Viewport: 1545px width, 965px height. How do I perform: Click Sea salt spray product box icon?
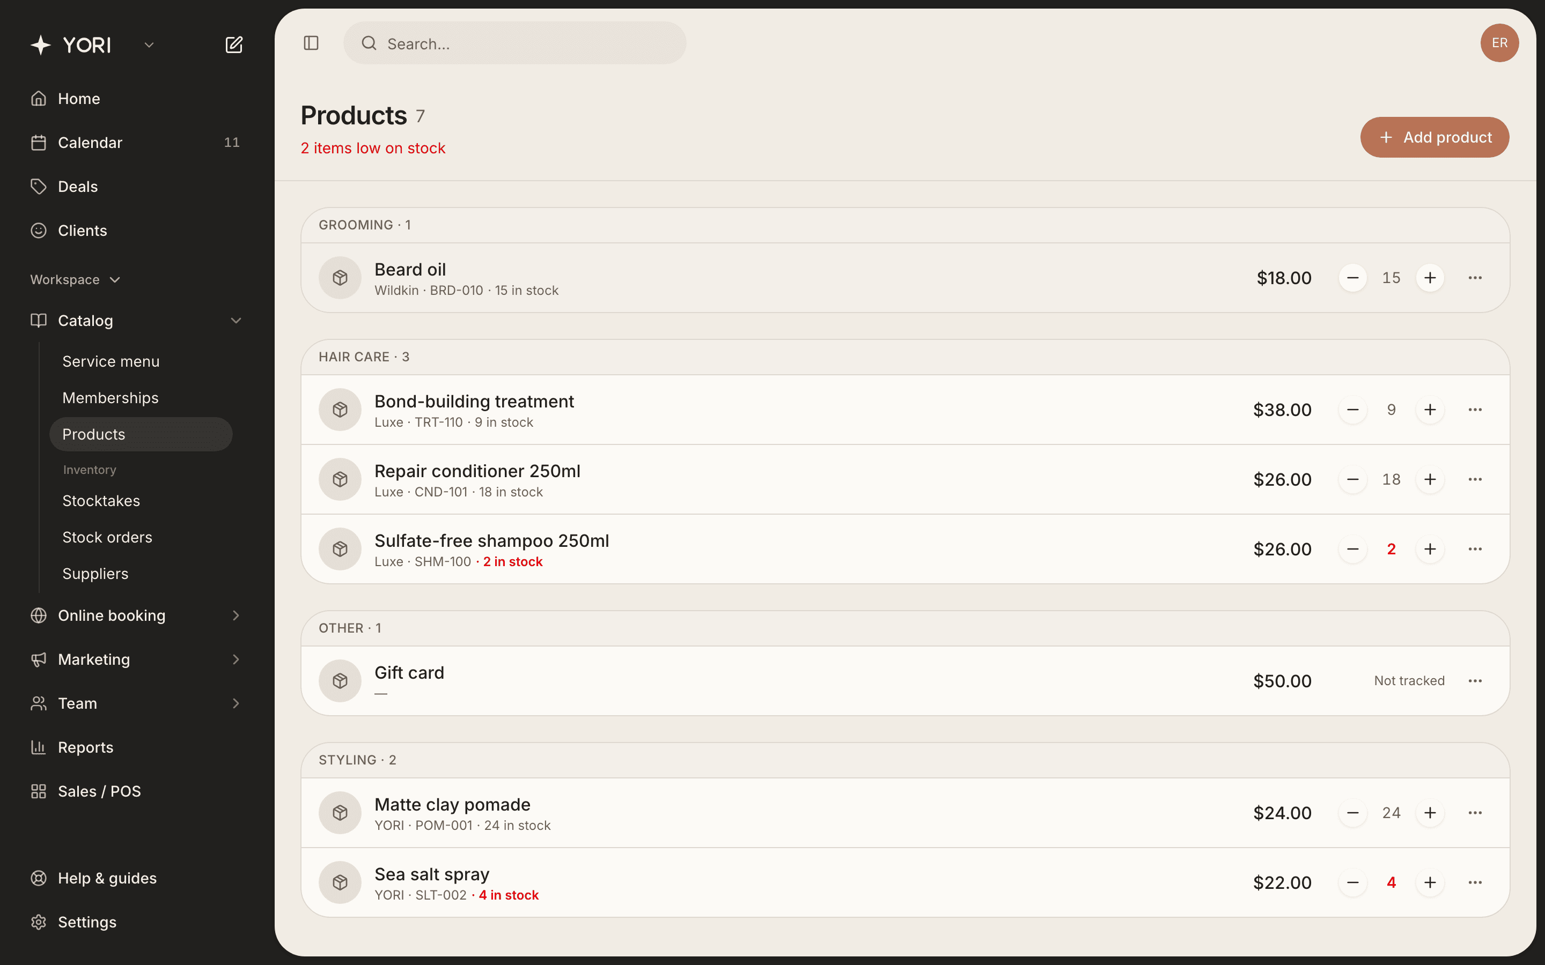click(340, 882)
